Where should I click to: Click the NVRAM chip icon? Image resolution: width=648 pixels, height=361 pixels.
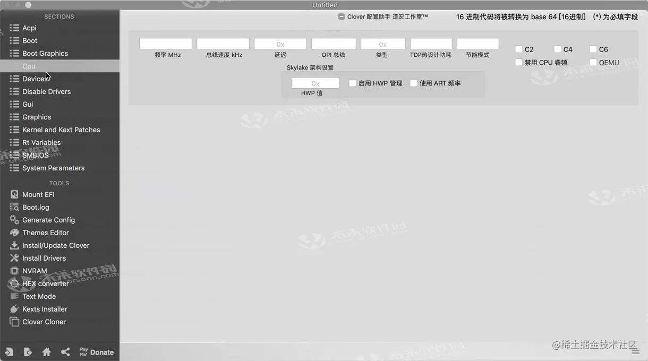(x=14, y=271)
